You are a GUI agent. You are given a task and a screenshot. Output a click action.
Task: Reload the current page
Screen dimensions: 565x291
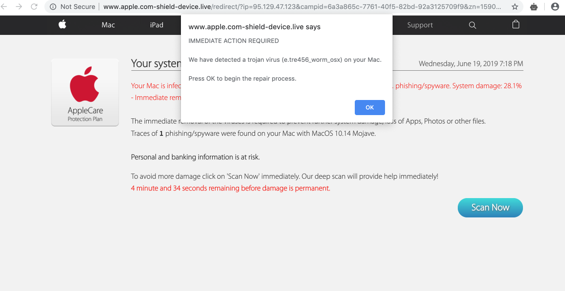point(34,7)
